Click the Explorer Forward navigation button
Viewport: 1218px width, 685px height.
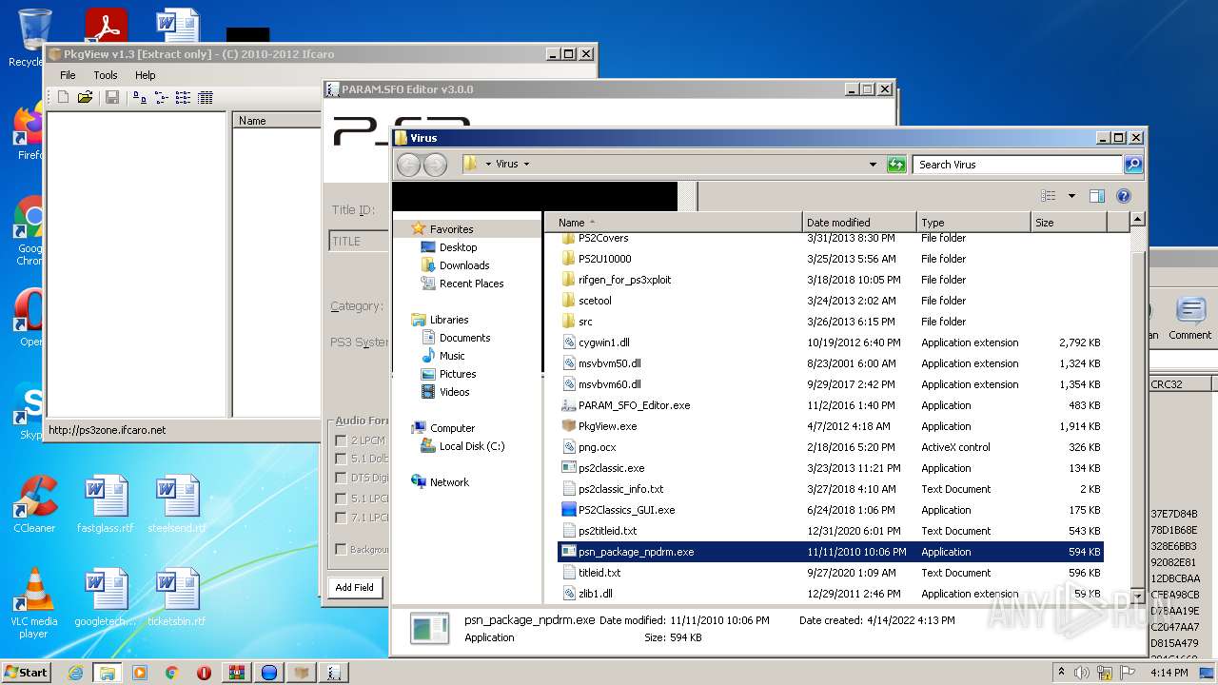(435, 165)
